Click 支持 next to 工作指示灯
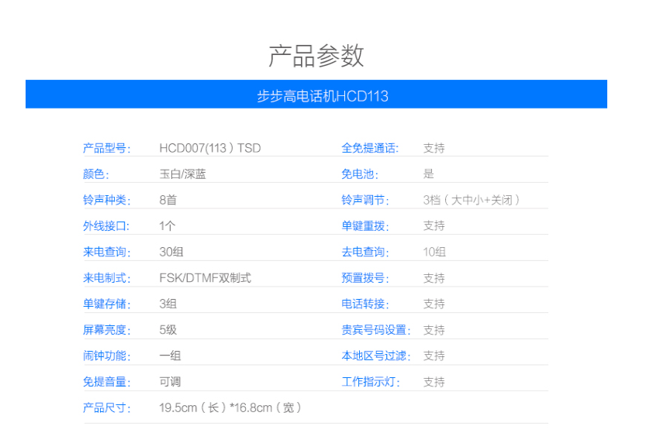 pos(434,382)
